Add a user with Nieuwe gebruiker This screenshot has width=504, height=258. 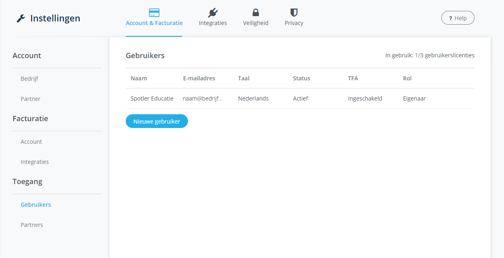coord(157,121)
